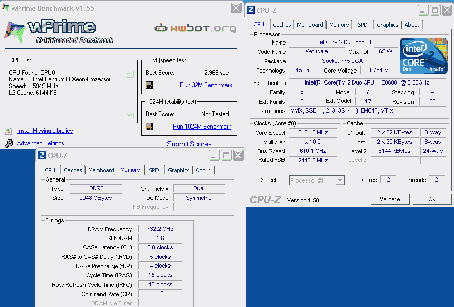Click the HWBOT.org robot logo
The height and width of the screenshot is (307, 454).
[x=195, y=28]
